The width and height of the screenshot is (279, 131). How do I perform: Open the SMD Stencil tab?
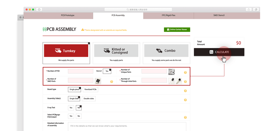click(x=219, y=15)
